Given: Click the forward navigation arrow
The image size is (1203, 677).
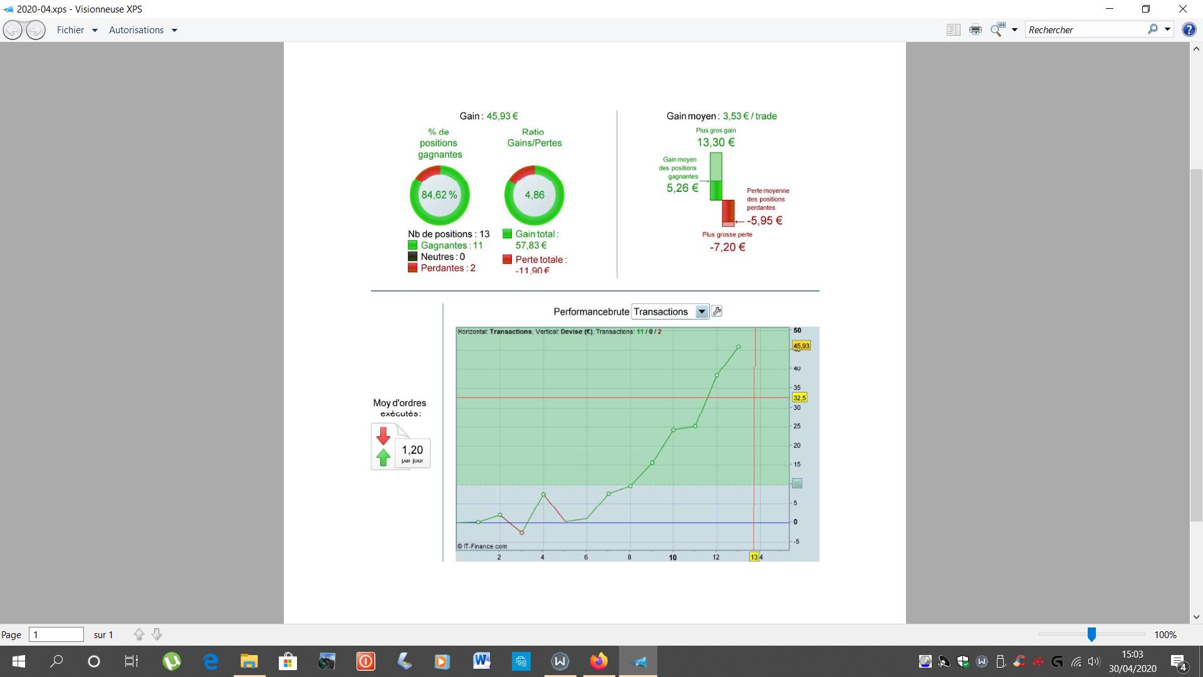Looking at the screenshot, I should coord(36,29).
